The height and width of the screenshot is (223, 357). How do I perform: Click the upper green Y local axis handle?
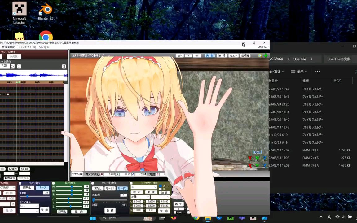pos(257,158)
